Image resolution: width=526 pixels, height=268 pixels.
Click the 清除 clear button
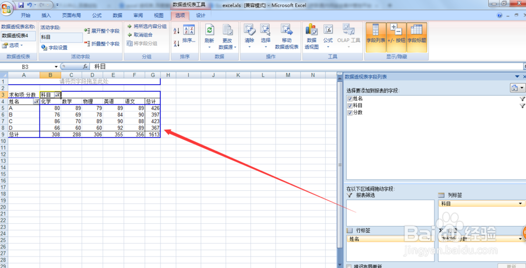click(249, 36)
